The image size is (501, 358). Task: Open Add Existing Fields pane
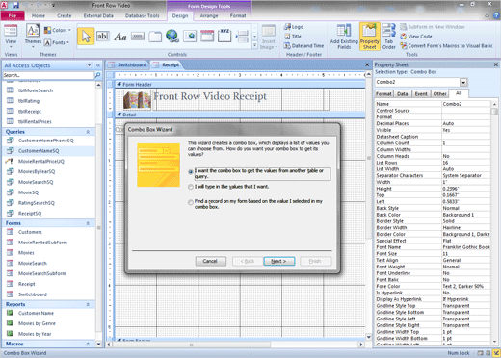coord(344,37)
